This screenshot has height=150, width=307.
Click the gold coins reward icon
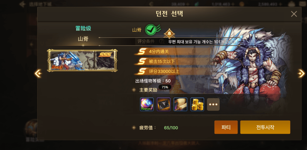[197, 104]
